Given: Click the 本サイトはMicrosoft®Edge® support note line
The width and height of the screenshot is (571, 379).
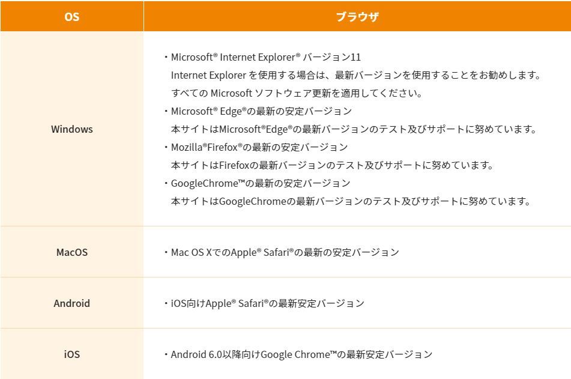Looking at the screenshot, I should pyautogui.click(x=353, y=129).
